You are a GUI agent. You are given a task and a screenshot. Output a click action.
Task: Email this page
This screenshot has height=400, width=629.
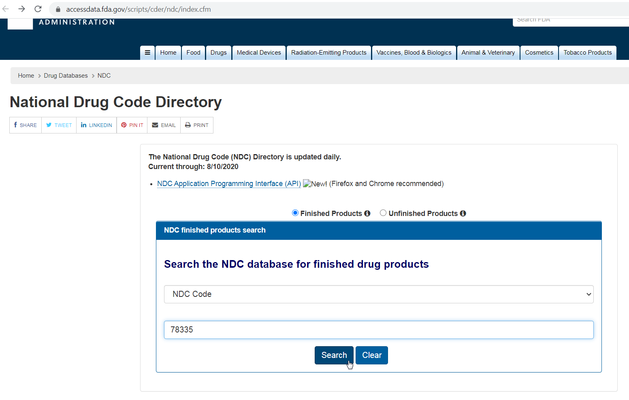(164, 125)
